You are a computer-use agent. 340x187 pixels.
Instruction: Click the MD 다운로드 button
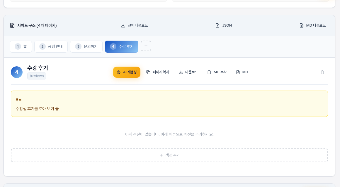click(x=312, y=25)
